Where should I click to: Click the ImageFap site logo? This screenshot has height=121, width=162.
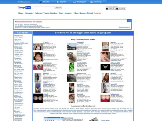pyautogui.click(x=24, y=7)
